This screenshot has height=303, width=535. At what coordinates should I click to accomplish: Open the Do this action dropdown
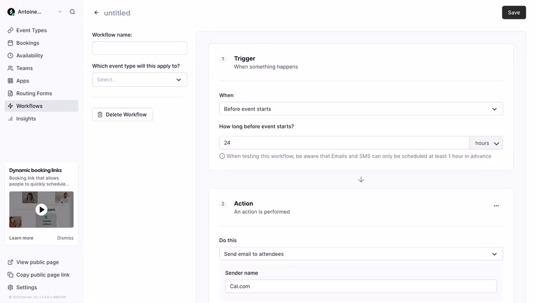tap(361, 254)
